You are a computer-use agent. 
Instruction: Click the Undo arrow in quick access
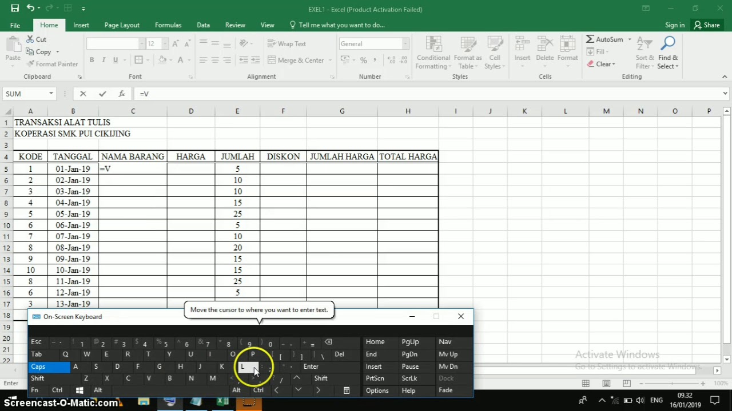(x=30, y=9)
